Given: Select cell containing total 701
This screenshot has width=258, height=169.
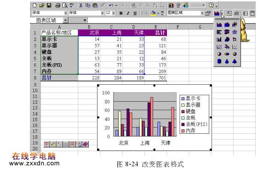Looking at the screenshot, I should (155, 78).
